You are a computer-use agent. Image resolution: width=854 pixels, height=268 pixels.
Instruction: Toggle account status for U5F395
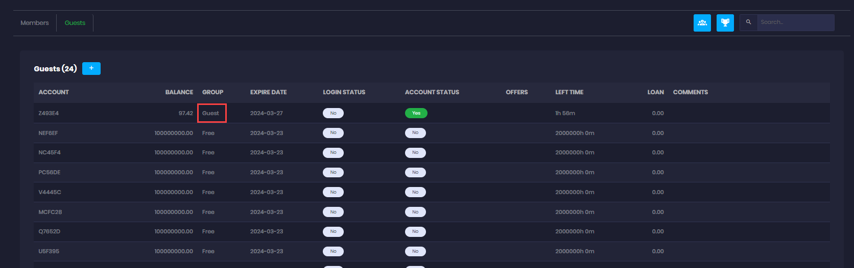tap(415, 251)
